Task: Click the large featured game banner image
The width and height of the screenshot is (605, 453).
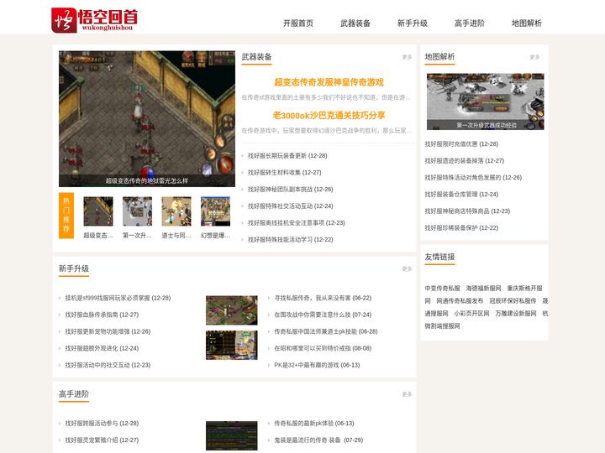Action: click(x=147, y=118)
